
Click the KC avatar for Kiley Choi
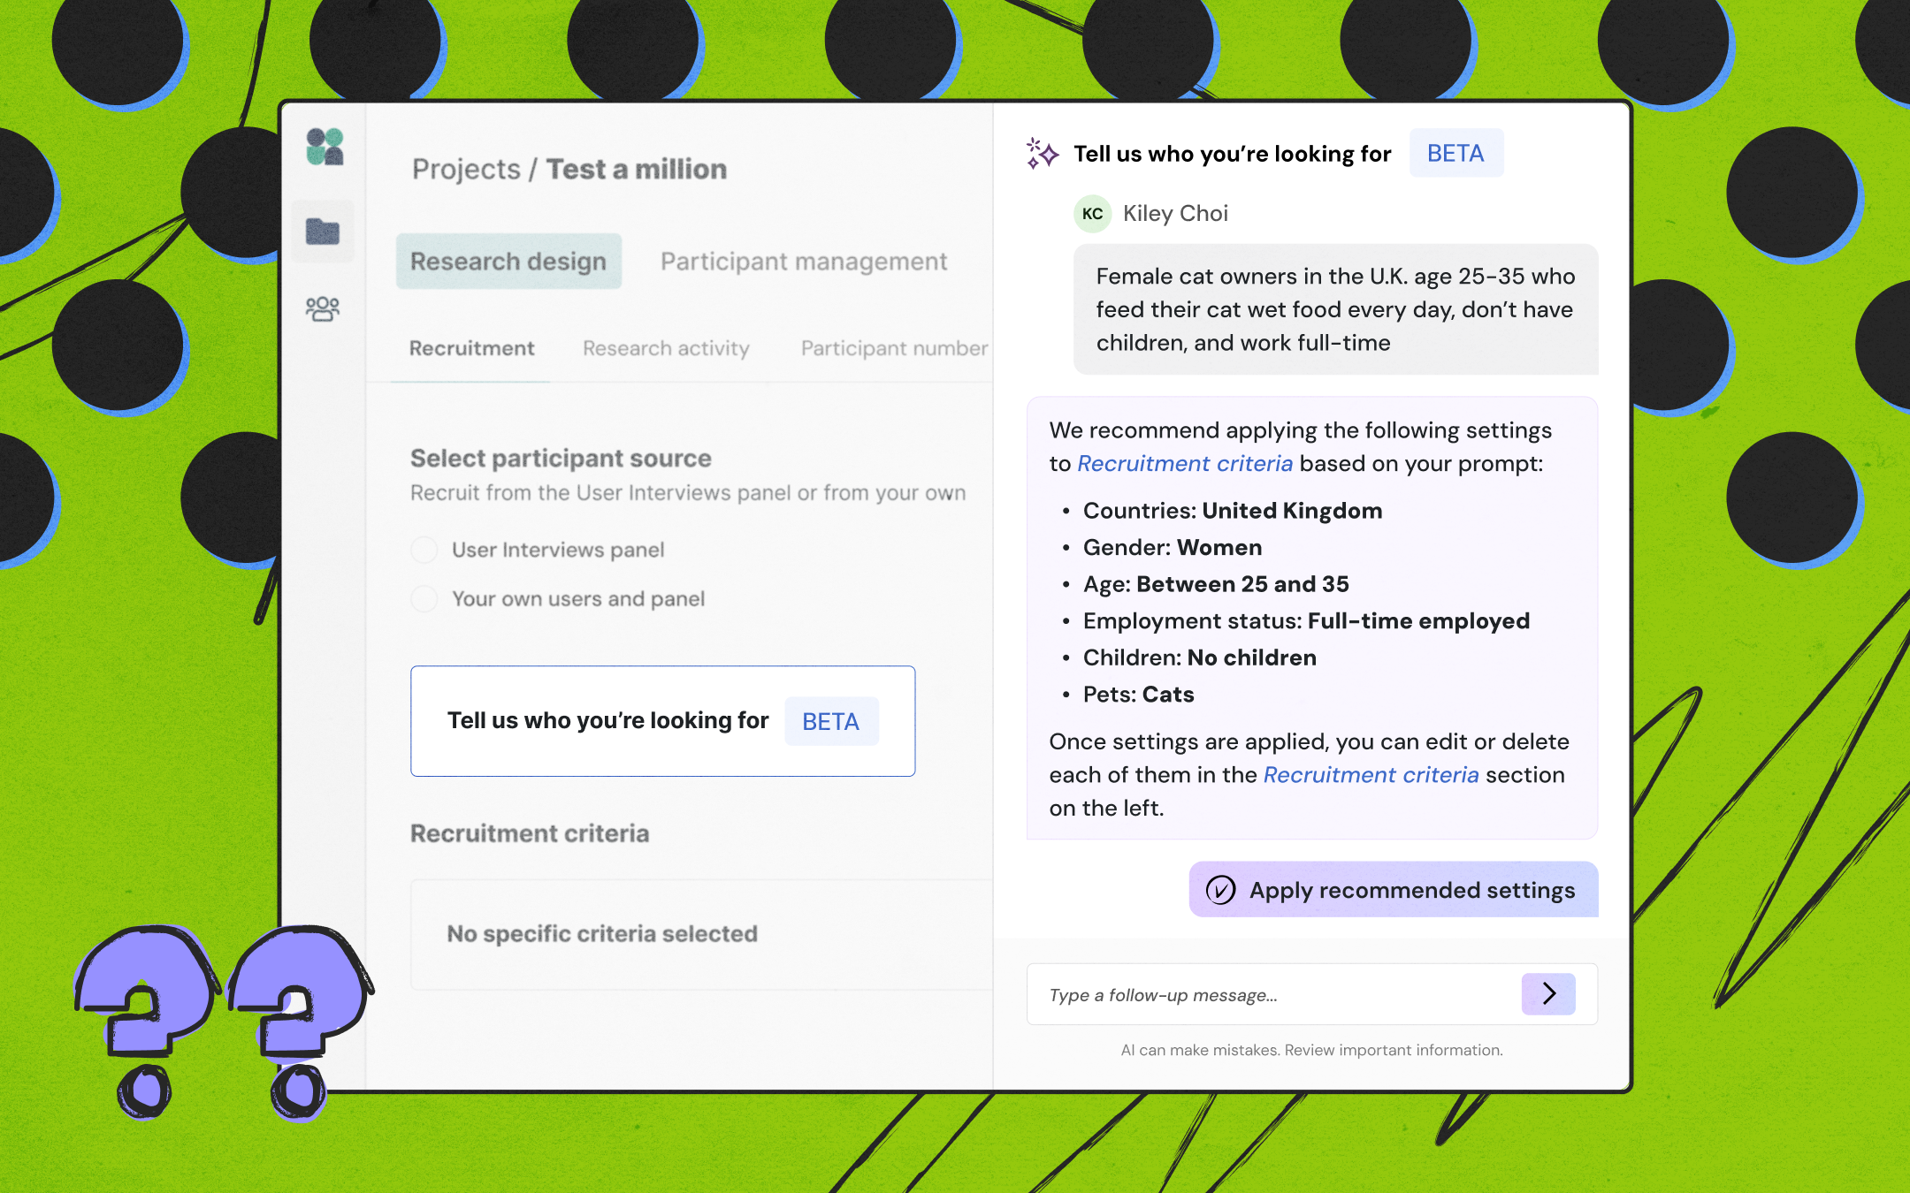click(1092, 214)
